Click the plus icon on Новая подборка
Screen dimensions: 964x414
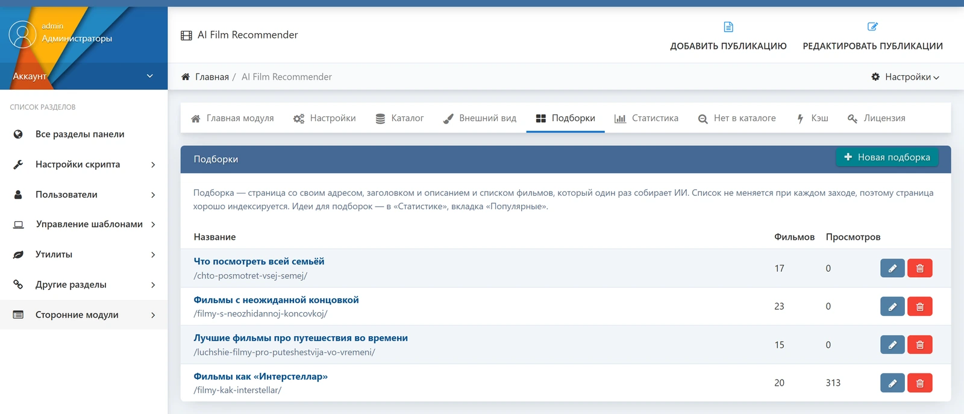848,157
